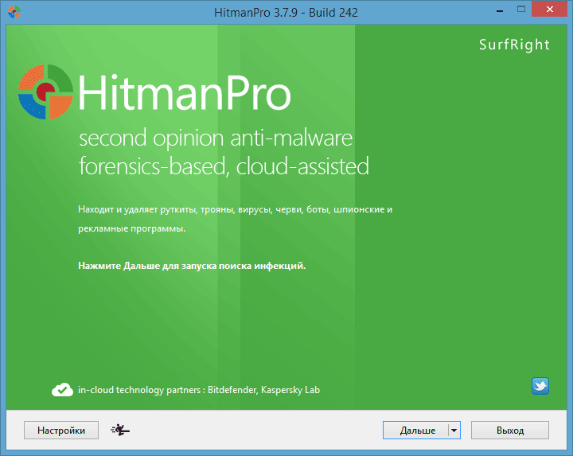The image size is (573, 456).
Task: Close the HitmanPro window
Action: pyautogui.click(x=550, y=9)
